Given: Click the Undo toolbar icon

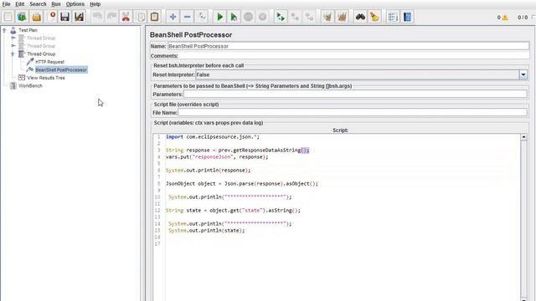Looking at the screenshot, I should tap(97, 17).
